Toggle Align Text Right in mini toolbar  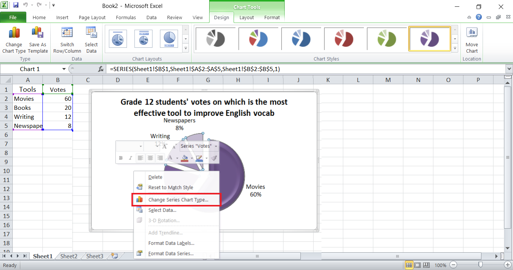[160, 158]
